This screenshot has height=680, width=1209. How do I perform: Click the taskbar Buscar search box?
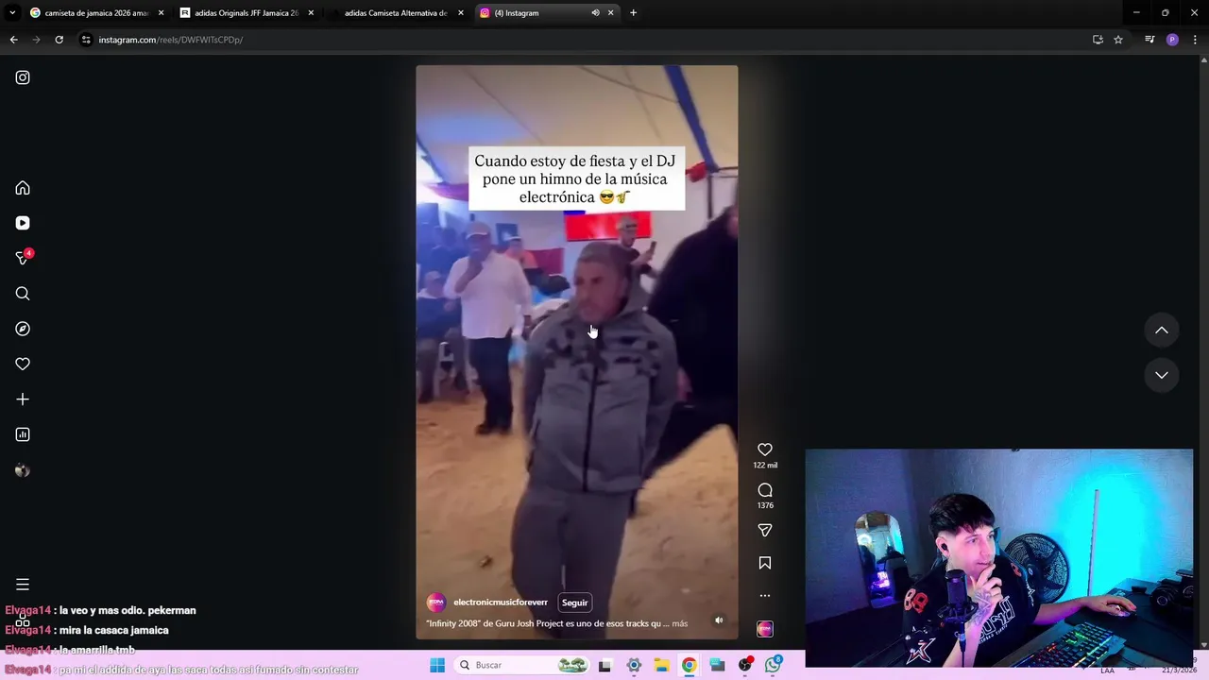point(522,665)
